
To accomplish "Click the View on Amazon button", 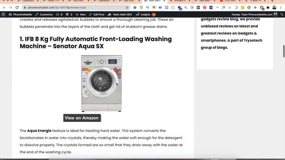I will 82,118.
